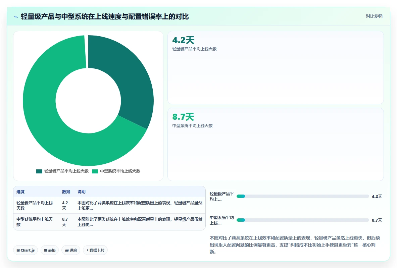
Task: Click the icon inside the 进度 tag
Action: coord(67,250)
